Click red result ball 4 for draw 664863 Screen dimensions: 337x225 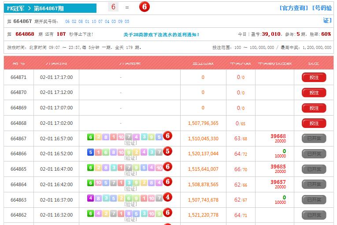tap(167, 197)
